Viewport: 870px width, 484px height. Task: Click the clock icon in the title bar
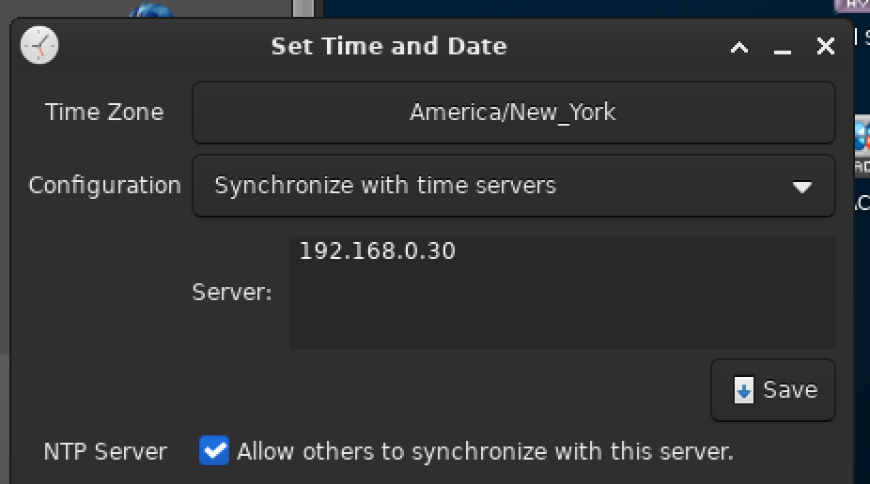pyautogui.click(x=39, y=45)
